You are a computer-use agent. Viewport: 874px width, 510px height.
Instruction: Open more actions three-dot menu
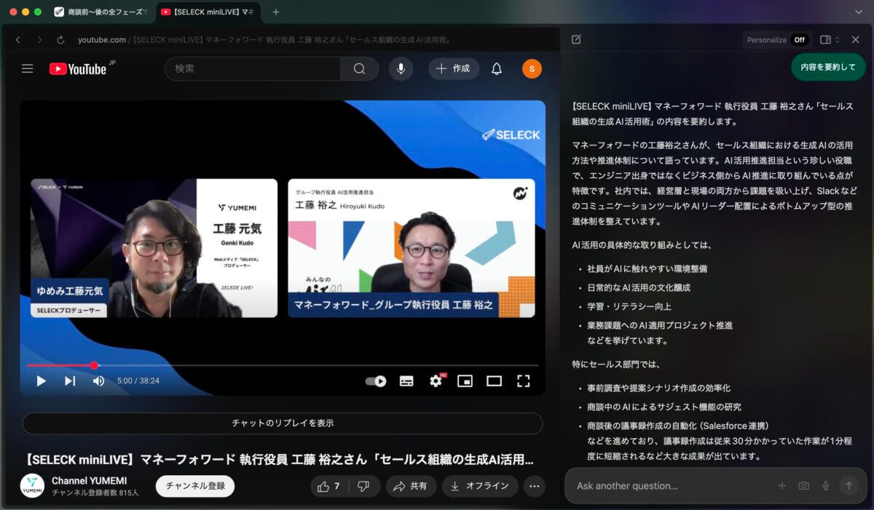(535, 486)
